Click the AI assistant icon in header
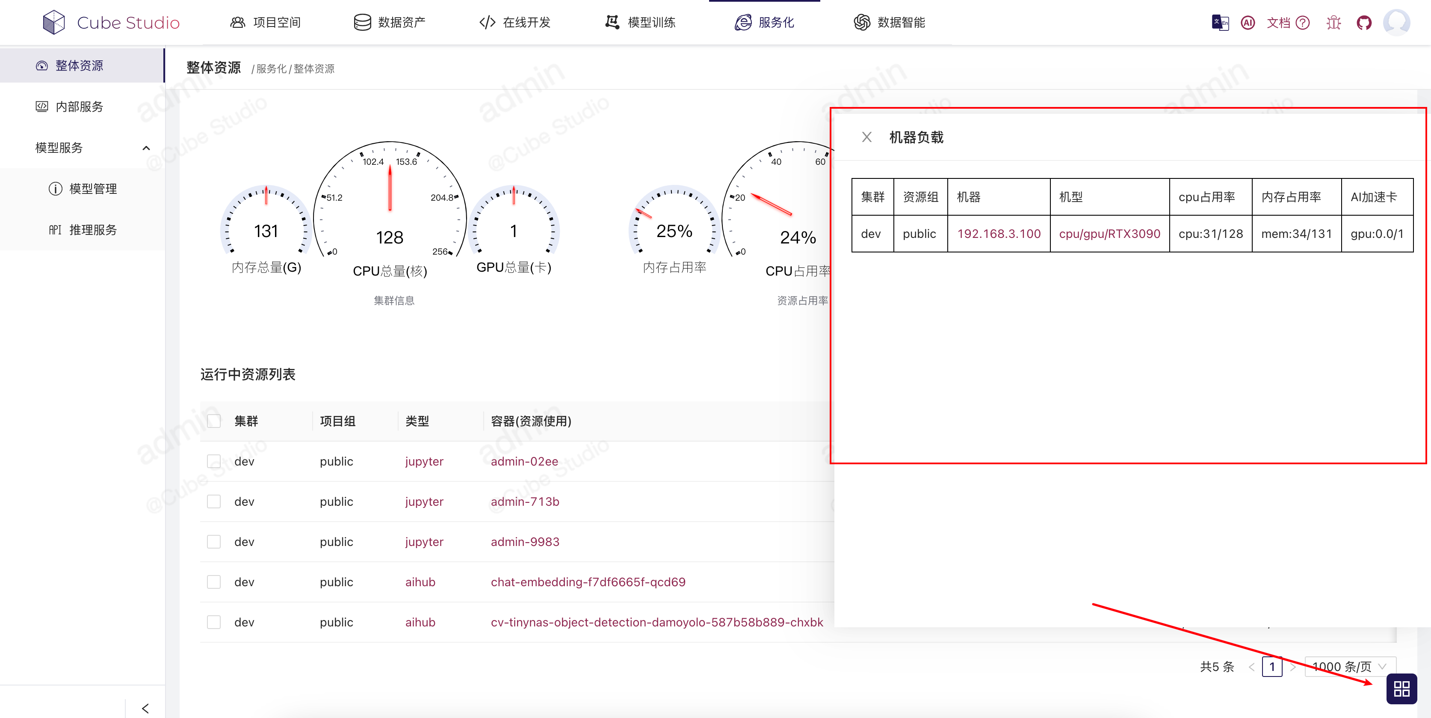 1248,22
